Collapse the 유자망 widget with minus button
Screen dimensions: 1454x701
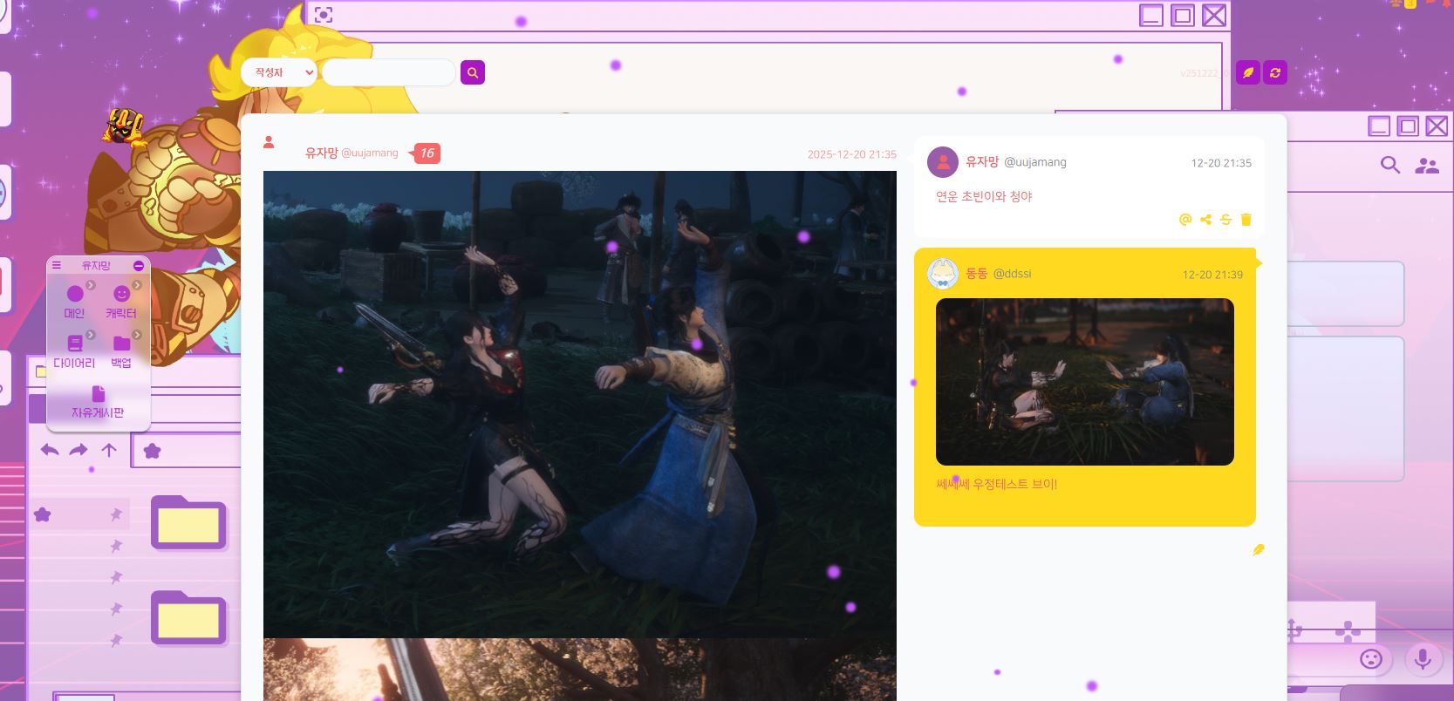pyautogui.click(x=139, y=265)
